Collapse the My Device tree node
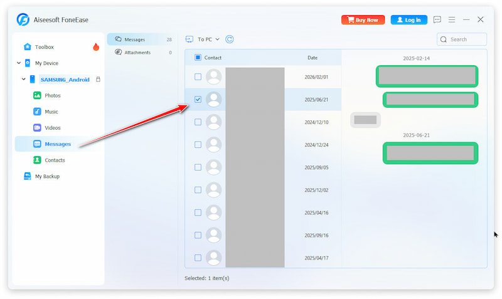 (19, 63)
